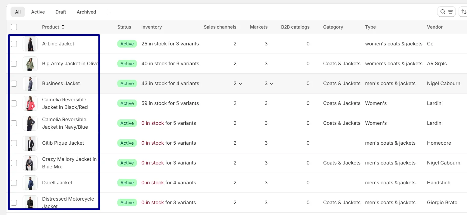Open Big Army Jacket in Olive
This screenshot has width=467, height=215.
click(70, 64)
